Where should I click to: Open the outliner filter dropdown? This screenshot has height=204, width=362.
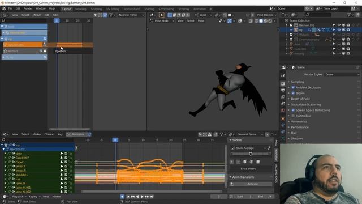(350, 15)
